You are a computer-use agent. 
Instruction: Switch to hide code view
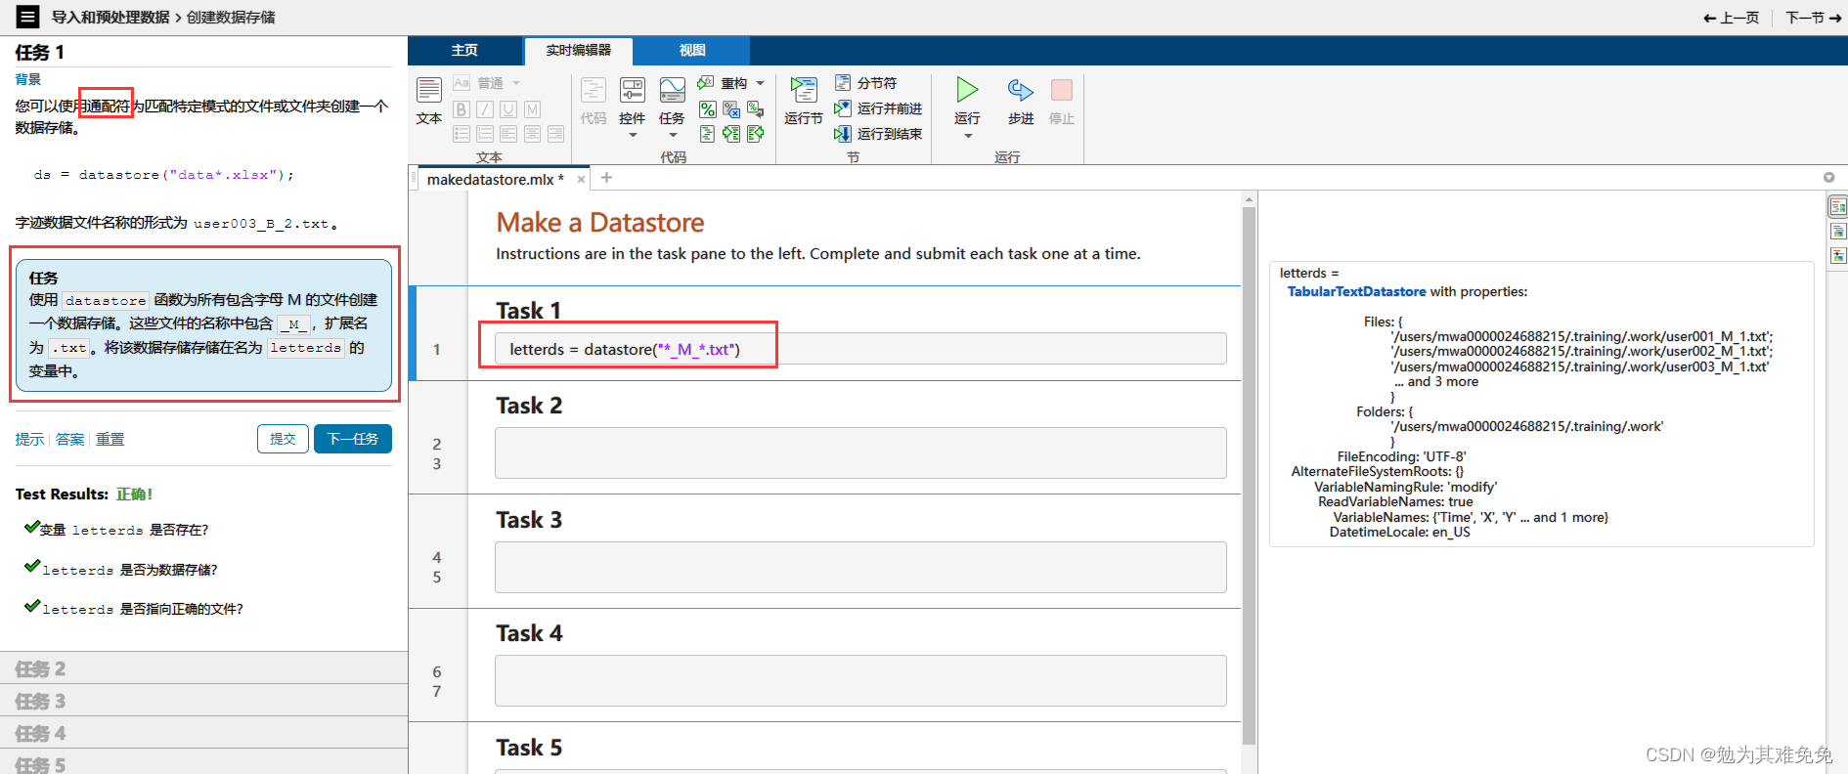coord(1838,256)
